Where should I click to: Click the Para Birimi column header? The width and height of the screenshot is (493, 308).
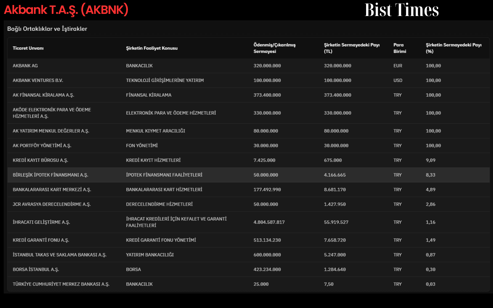pos(400,48)
